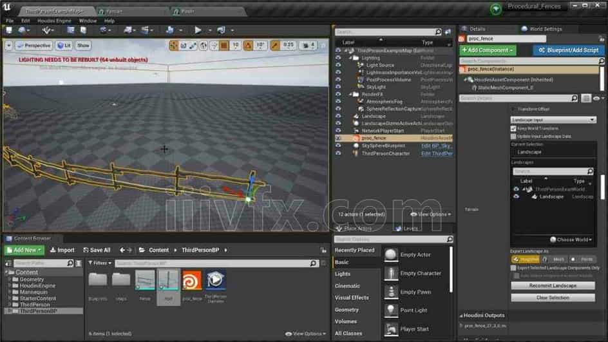Open the camera speed setting

coord(309,46)
